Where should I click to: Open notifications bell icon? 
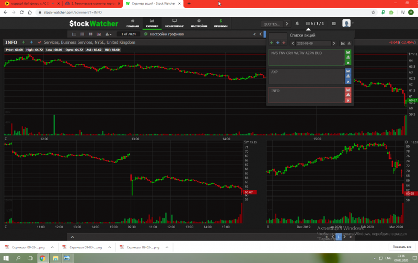click(x=297, y=23)
